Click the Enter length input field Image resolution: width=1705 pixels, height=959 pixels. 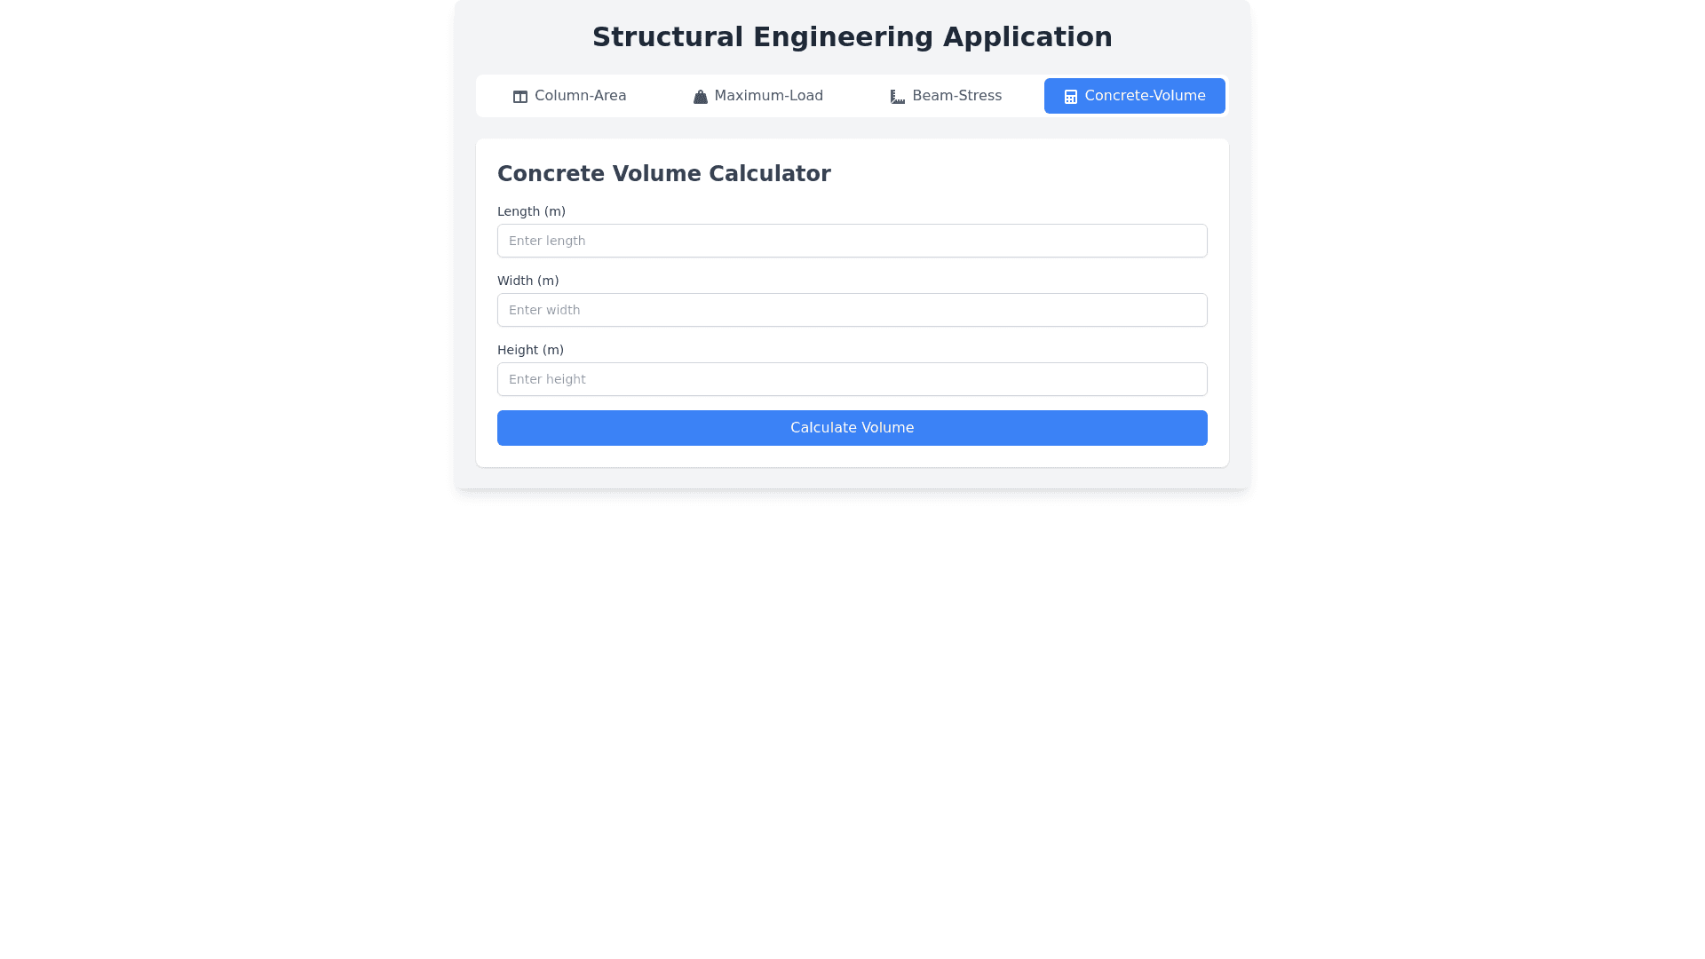click(x=852, y=241)
